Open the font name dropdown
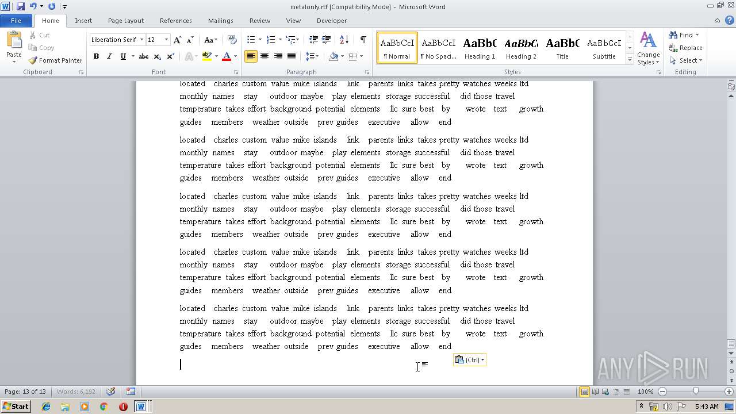Image resolution: width=736 pixels, height=414 pixels. click(x=141, y=40)
